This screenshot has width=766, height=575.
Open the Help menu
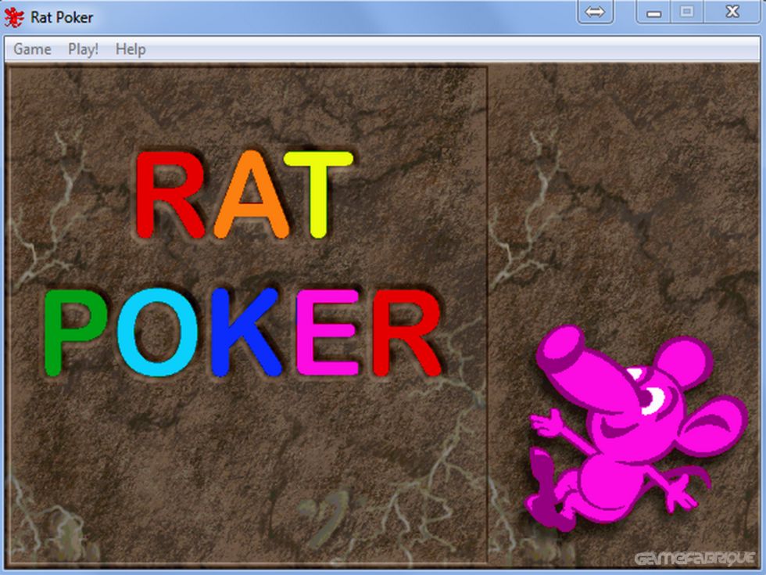pos(131,49)
